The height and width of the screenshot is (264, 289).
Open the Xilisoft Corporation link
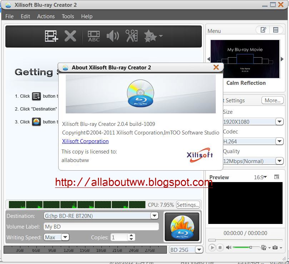pos(85,141)
